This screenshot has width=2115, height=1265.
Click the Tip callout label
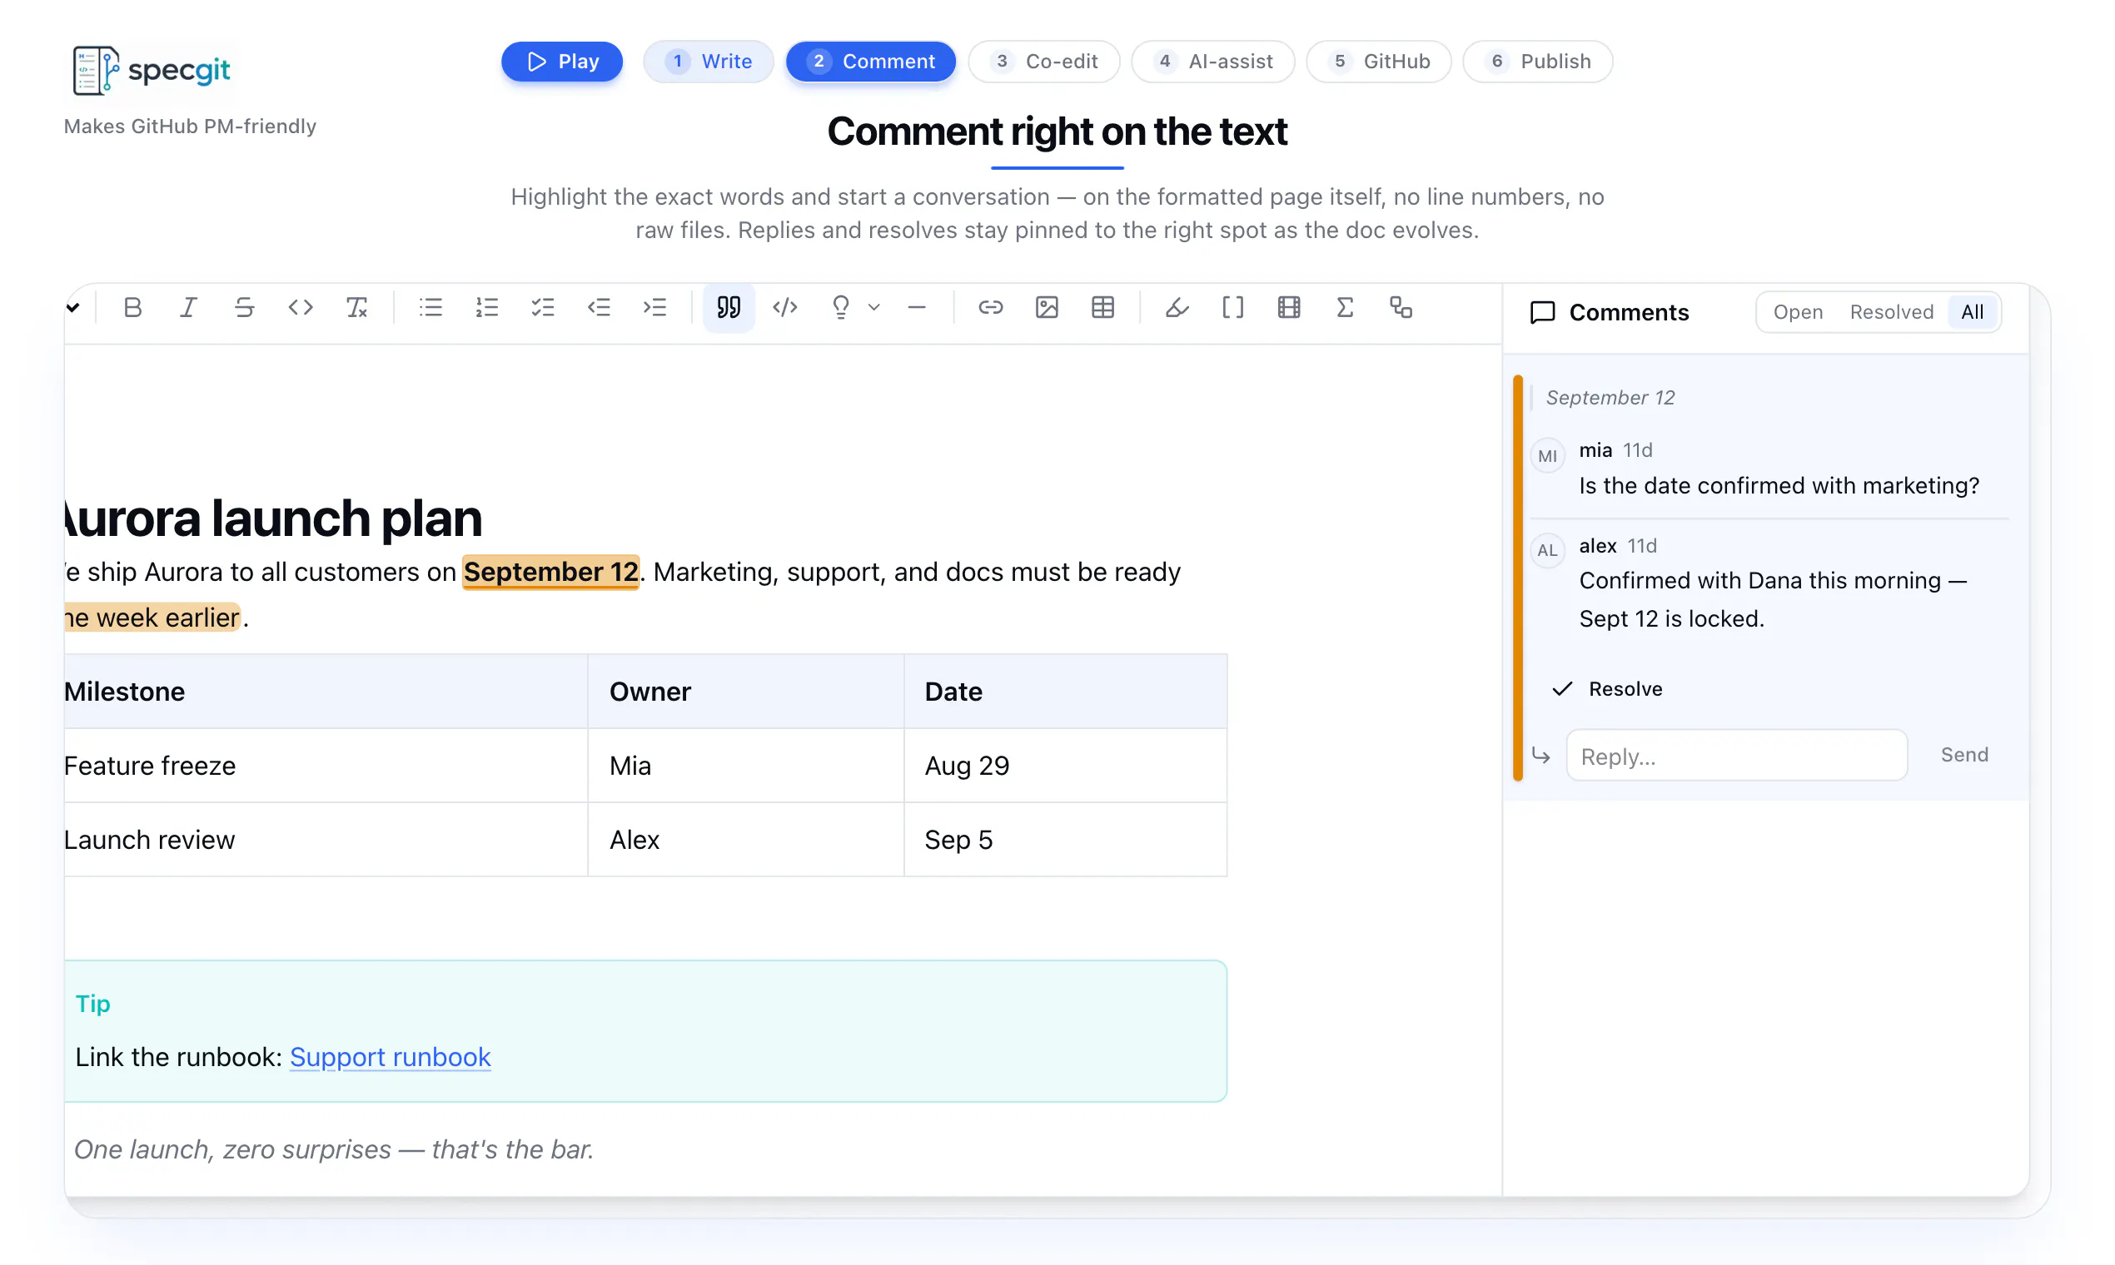[x=93, y=1005]
